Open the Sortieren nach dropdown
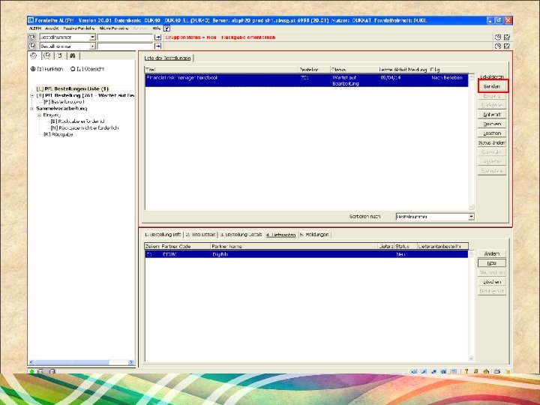Viewport: 540px width, 405px height. pyautogui.click(x=471, y=217)
